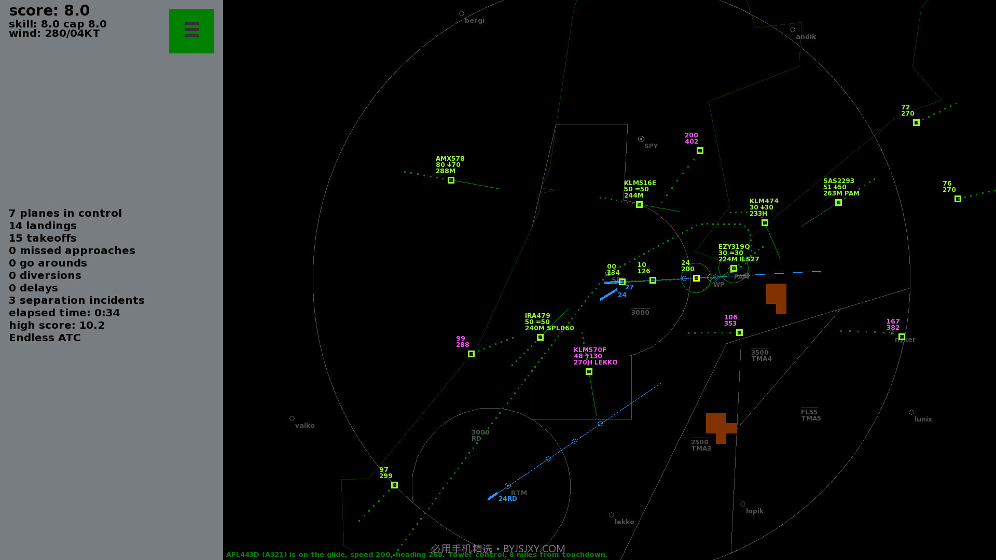This screenshot has height=560, width=996.
Task: Select magenta aircraft at altitude 200 speed 402
Action: point(700,151)
